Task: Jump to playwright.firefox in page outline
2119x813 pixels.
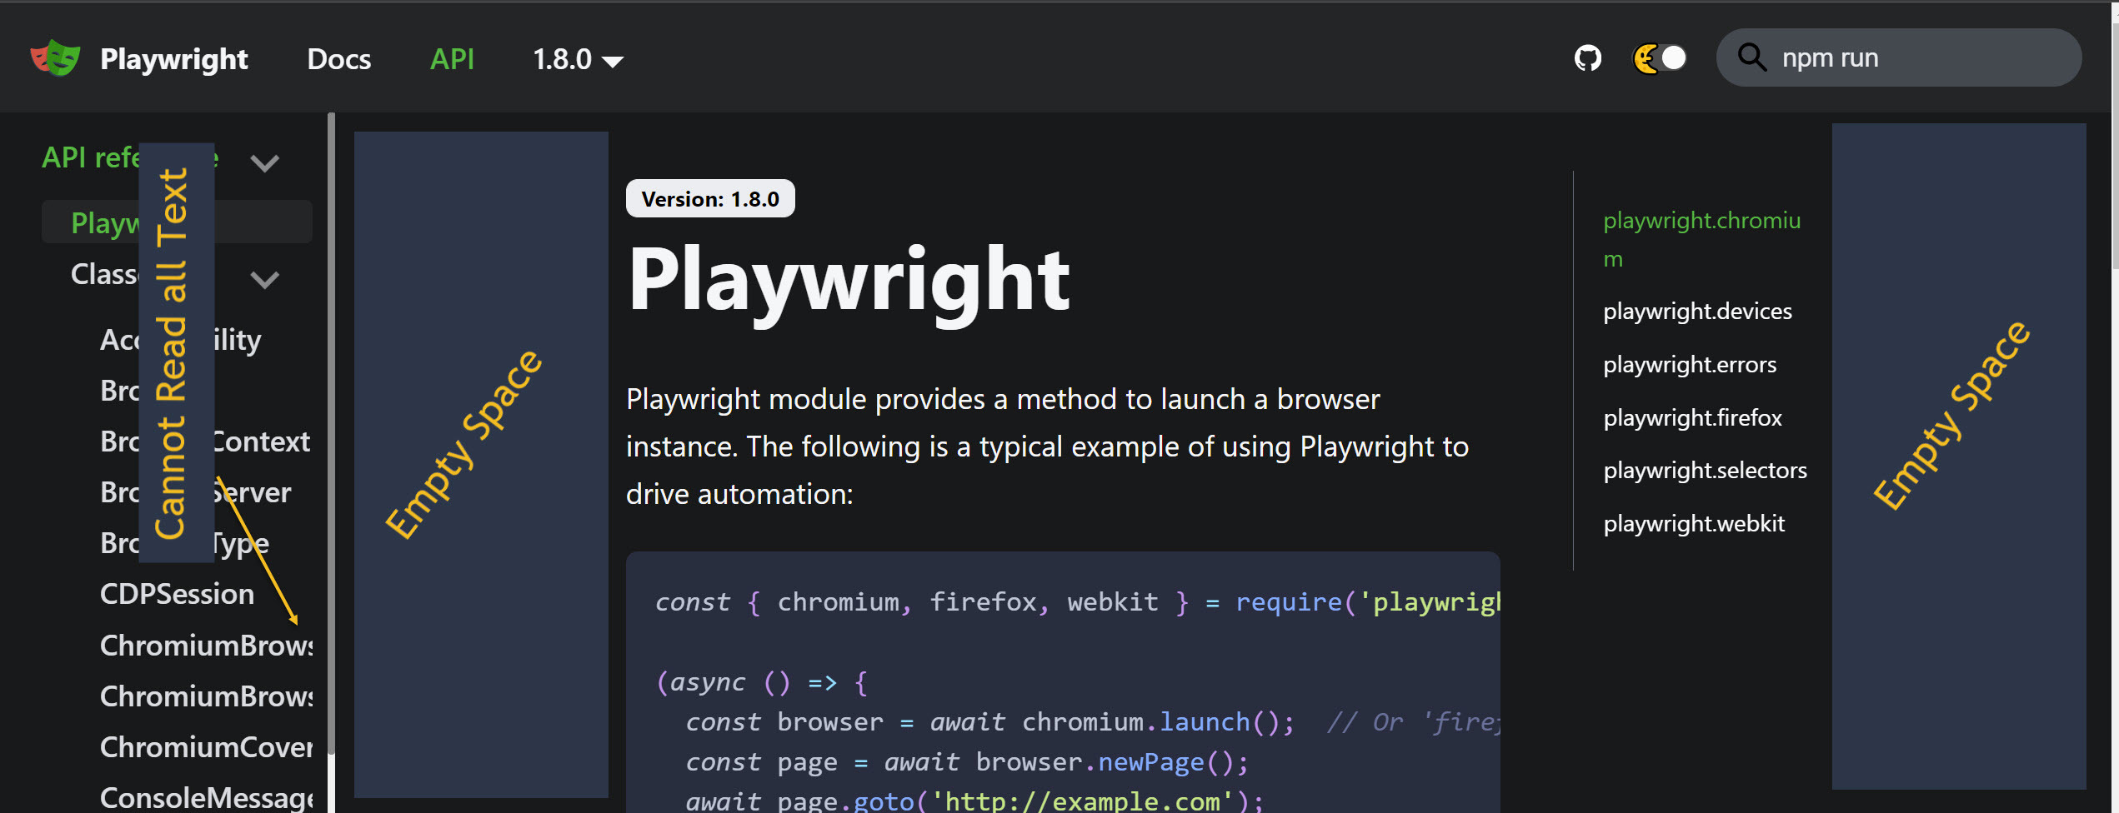Action: point(1692,418)
